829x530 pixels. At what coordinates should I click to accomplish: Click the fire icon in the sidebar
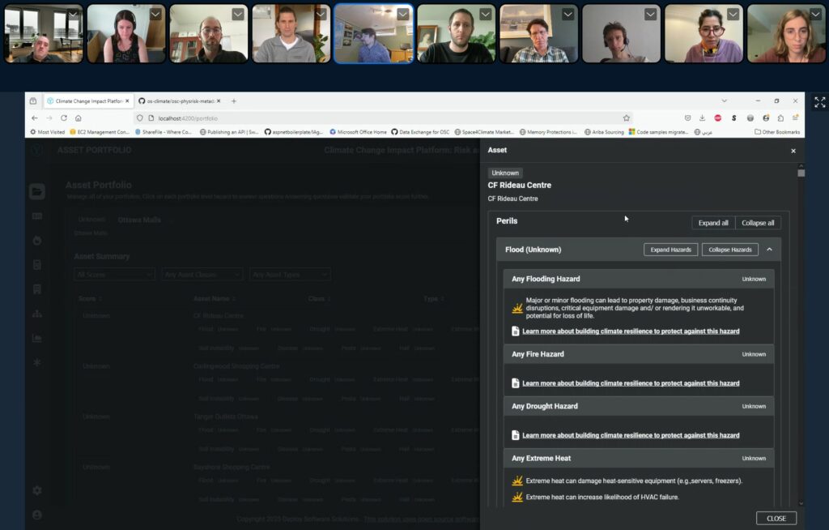[37, 241]
